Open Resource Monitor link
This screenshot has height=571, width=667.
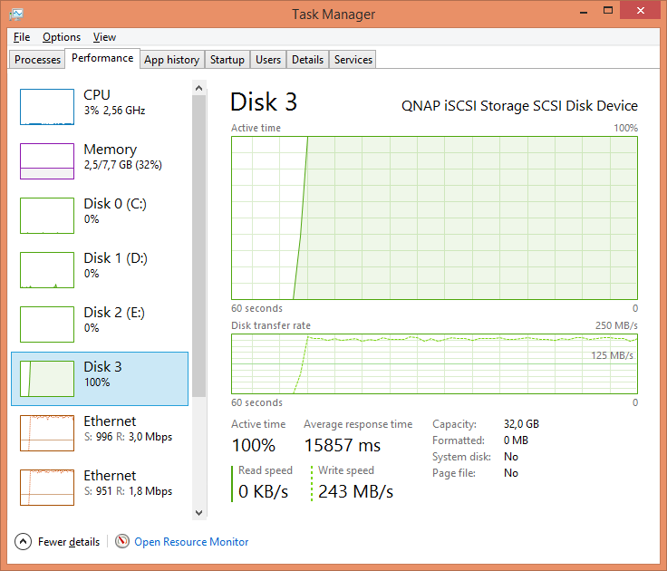coord(191,542)
